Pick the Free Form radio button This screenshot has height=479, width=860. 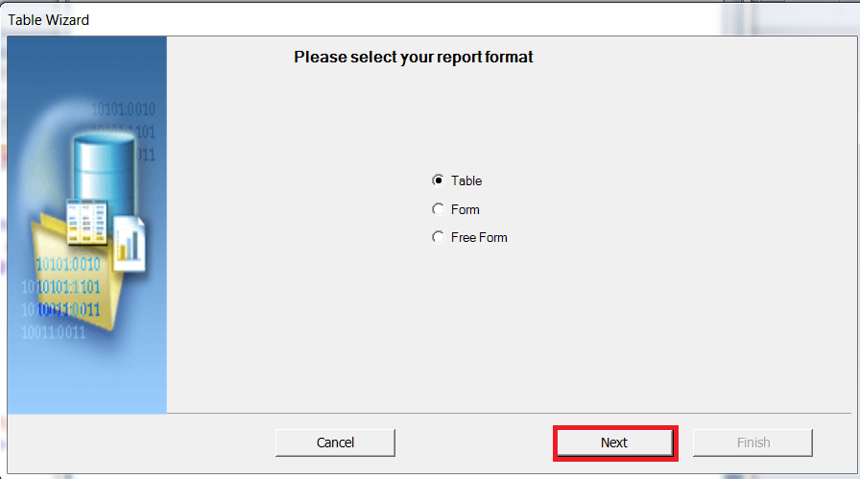tap(439, 237)
